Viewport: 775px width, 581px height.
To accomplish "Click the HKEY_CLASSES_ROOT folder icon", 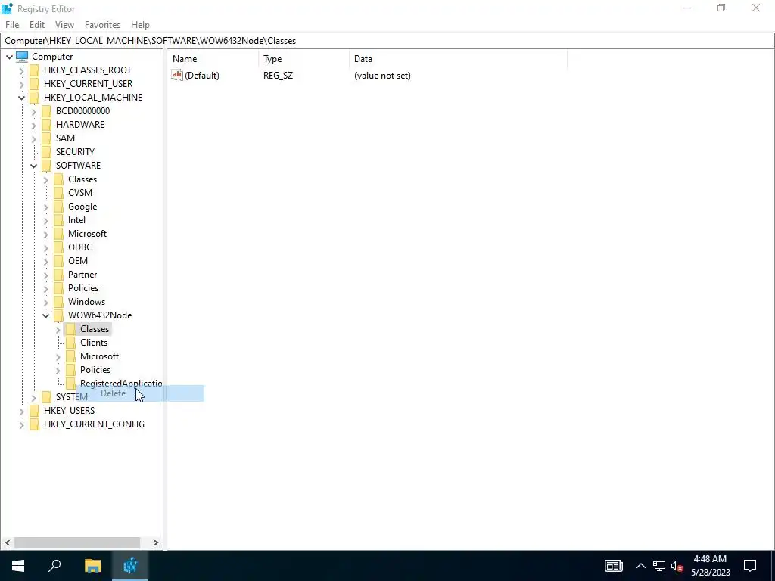I will click(x=34, y=70).
